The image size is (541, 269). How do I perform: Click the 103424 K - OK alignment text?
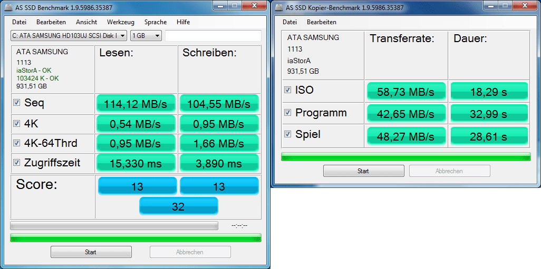click(x=37, y=78)
